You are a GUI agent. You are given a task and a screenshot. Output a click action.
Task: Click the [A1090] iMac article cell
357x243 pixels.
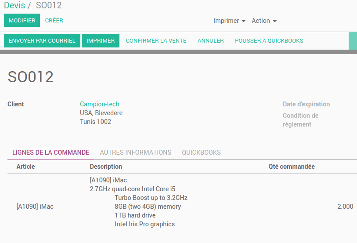(x=35, y=207)
